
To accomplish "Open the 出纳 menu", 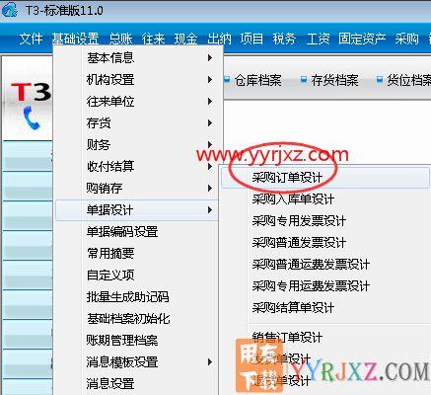I will [219, 39].
